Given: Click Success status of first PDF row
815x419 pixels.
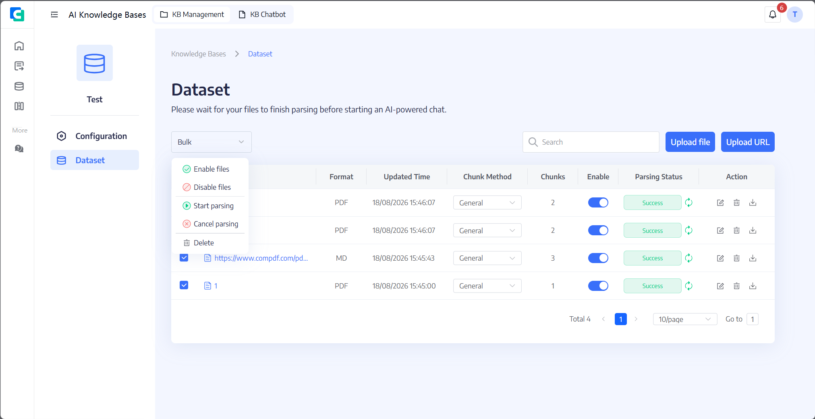Looking at the screenshot, I should point(652,203).
